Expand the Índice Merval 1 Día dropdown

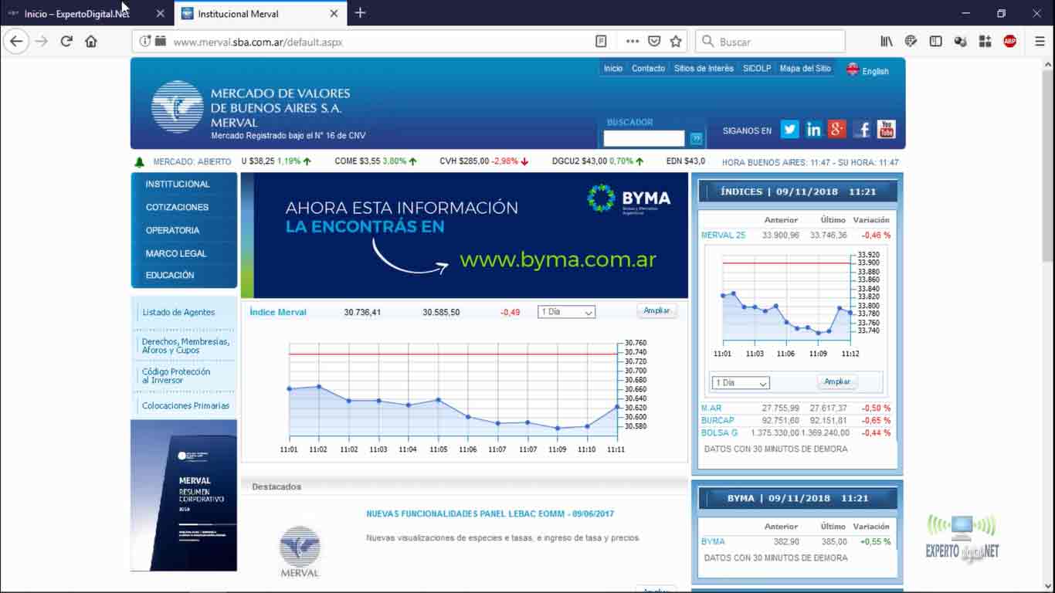coord(566,312)
